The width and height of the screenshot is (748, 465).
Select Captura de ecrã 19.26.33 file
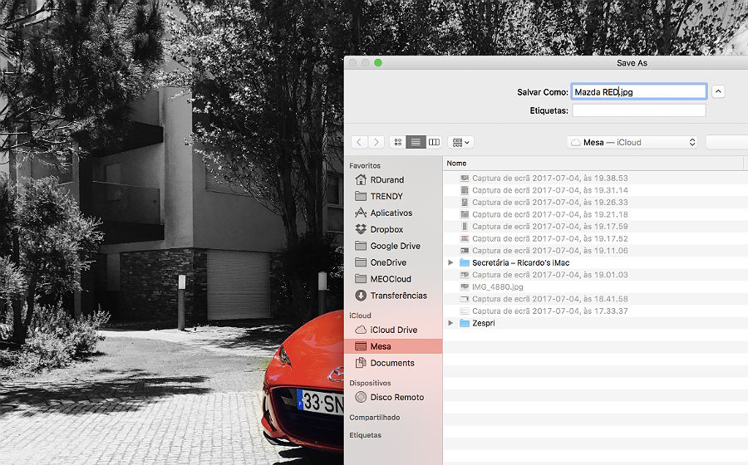tap(595, 202)
